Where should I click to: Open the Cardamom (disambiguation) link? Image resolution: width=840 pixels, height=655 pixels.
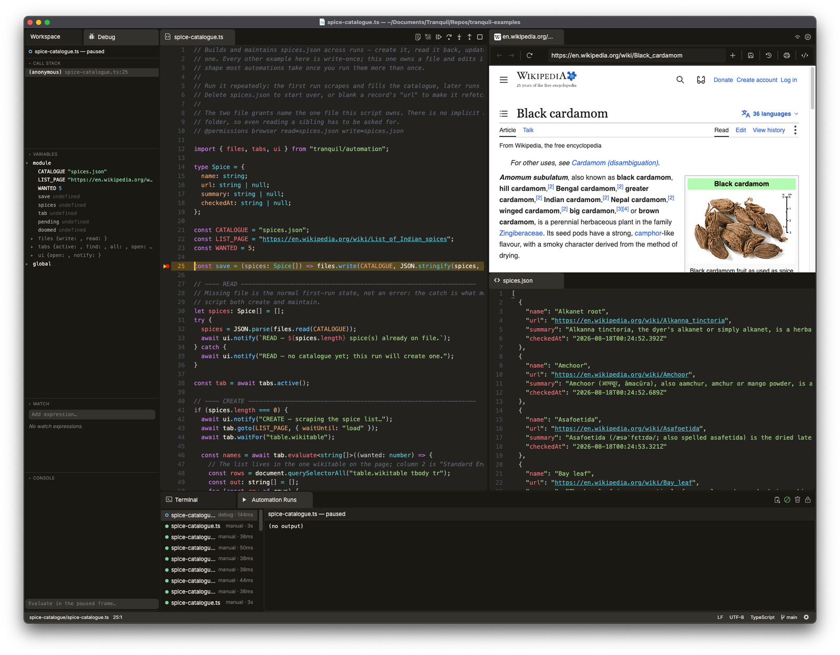[x=615, y=163]
